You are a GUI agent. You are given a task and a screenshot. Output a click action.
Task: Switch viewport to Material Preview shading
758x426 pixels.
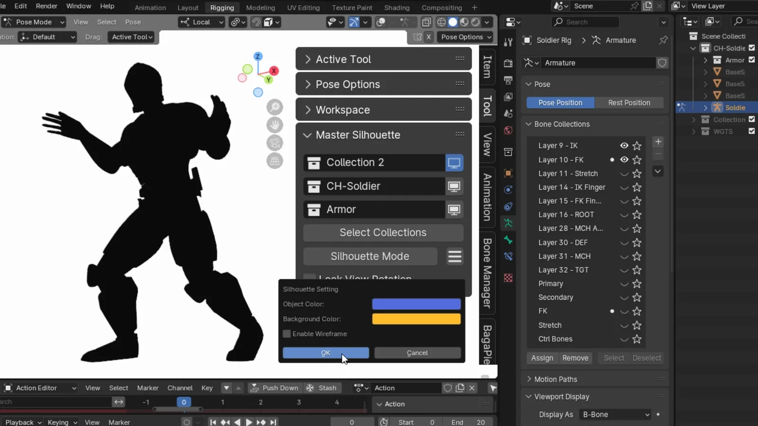464,22
